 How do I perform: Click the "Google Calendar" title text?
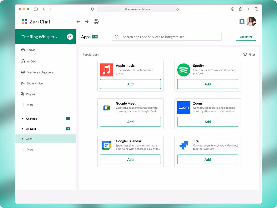(129, 141)
